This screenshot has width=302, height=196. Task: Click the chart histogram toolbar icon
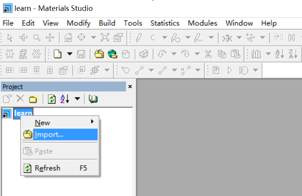tap(256, 54)
